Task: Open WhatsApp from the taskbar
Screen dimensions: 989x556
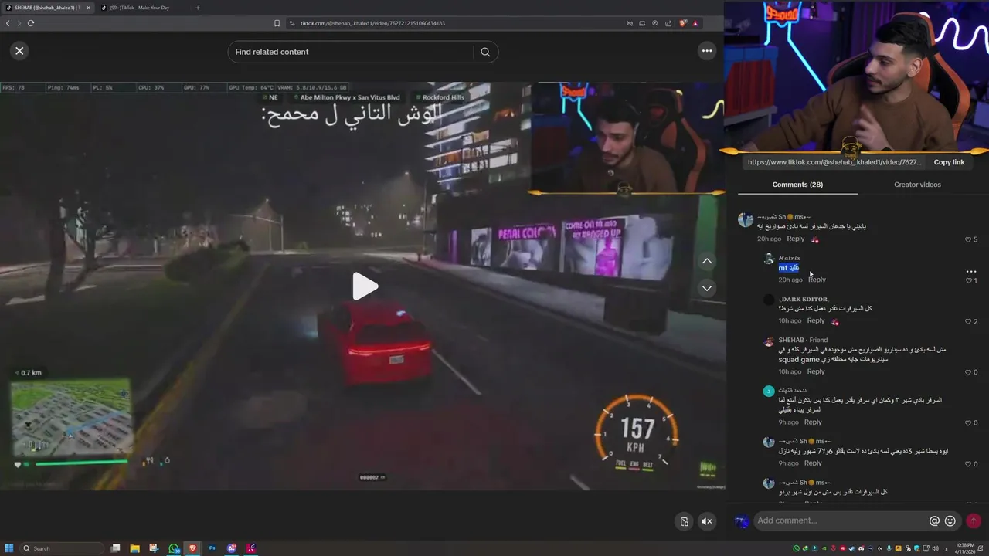Action: click(x=174, y=548)
